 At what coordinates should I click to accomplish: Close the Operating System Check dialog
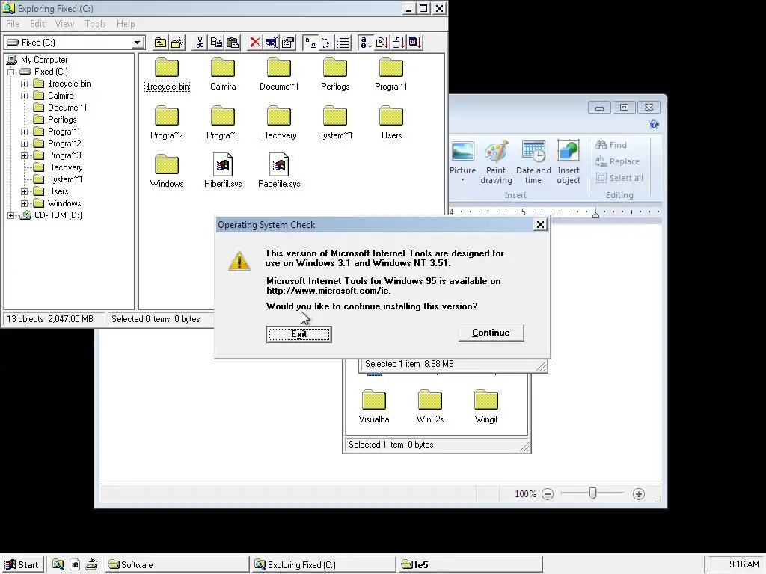pyautogui.click(x=540, y=224)
